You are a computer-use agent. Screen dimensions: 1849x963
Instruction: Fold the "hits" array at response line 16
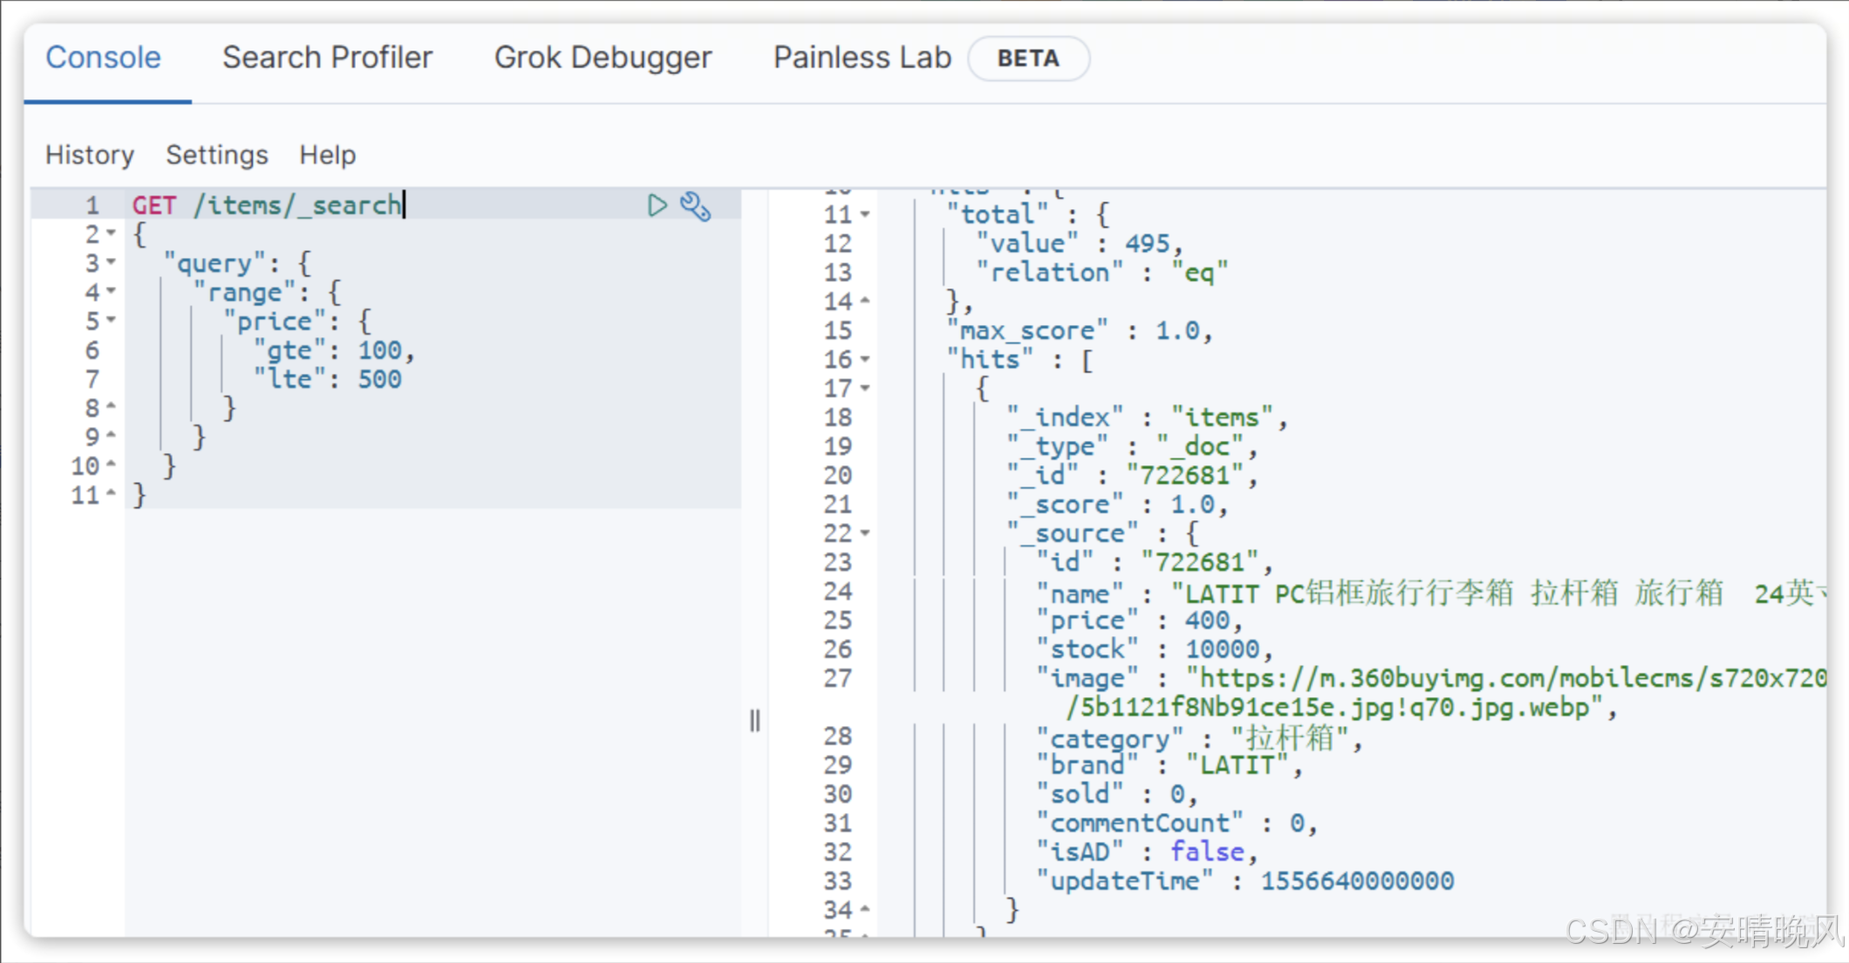tap(864, 359)
